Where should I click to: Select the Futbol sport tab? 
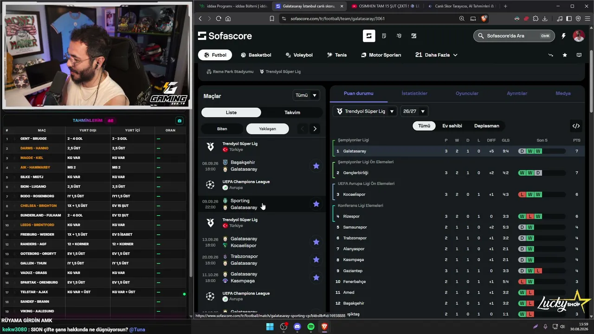[215, 55]
